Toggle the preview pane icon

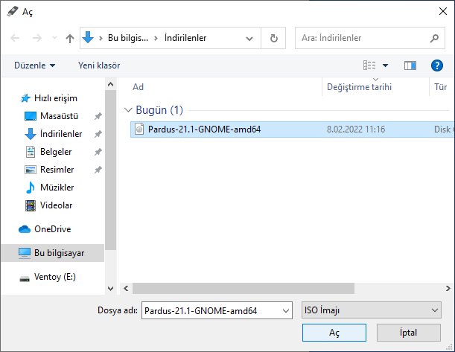click(x=410, y=65)
